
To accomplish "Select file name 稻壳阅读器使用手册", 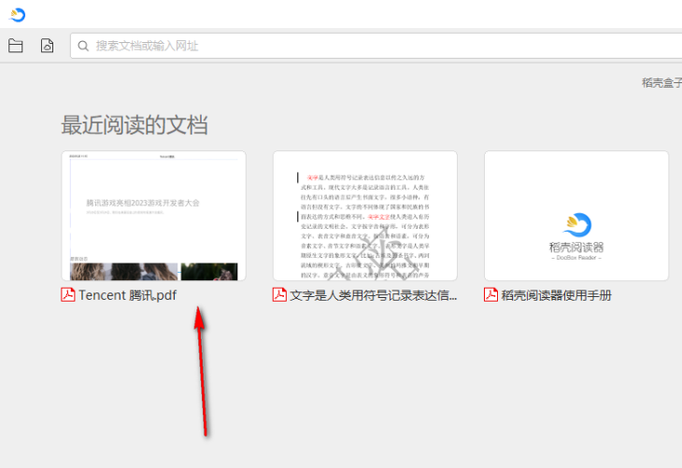I will click(556, 295).
